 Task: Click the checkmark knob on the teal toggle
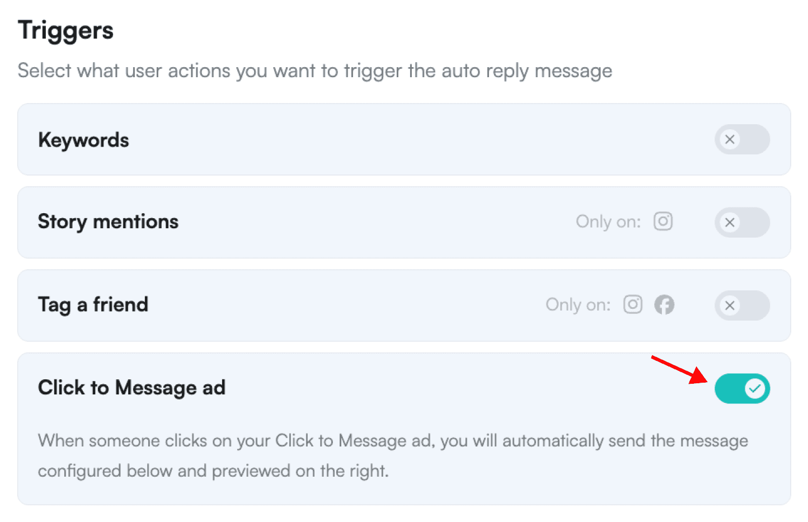[755, 388]
